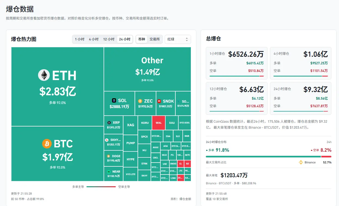Click the 爆仓数据 page heading
The width and height of the screenshot is (339, 206).
20,9
